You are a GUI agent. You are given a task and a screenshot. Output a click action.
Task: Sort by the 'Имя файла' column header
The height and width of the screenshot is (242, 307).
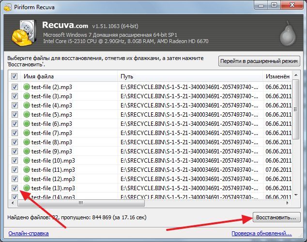69,76
